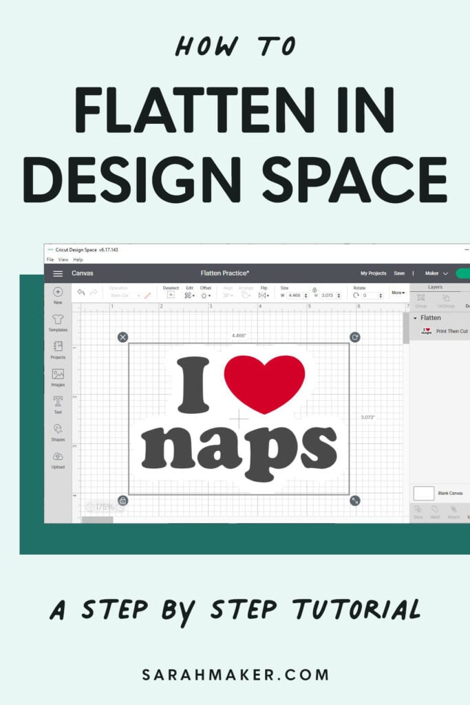
Task: Select the Text tool in sidebar
Action: (x=58, y=404)
